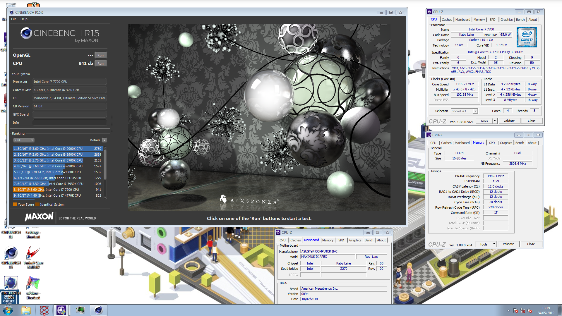Click the taskbar clock showing 13:19

pyautogui.click(x=546, y=310)
